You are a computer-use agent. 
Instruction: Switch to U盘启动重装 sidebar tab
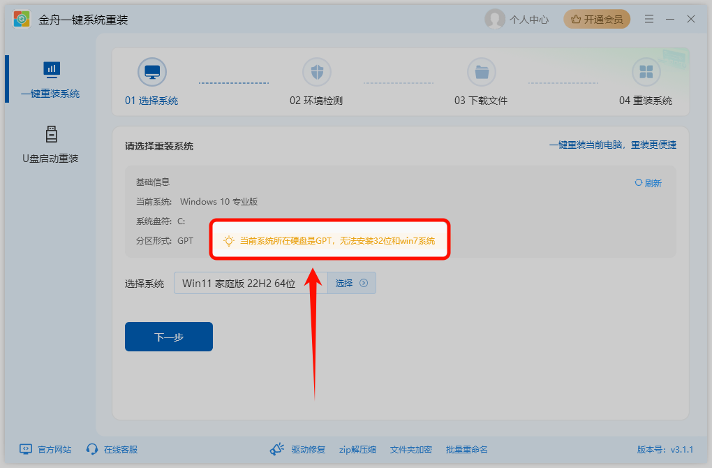coord(50,145)
